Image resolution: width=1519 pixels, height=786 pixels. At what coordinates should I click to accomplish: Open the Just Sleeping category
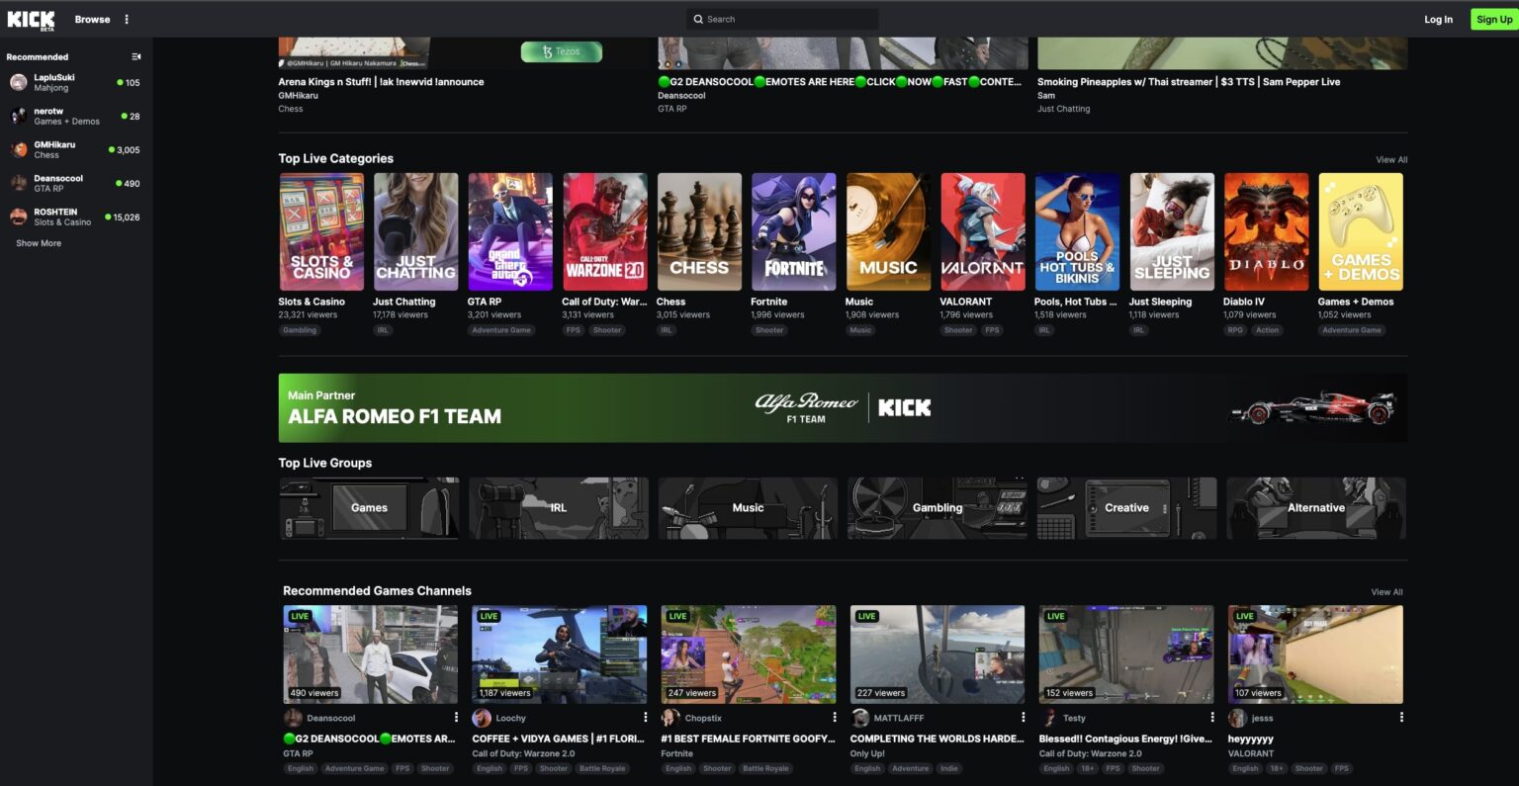[1172, 232]
